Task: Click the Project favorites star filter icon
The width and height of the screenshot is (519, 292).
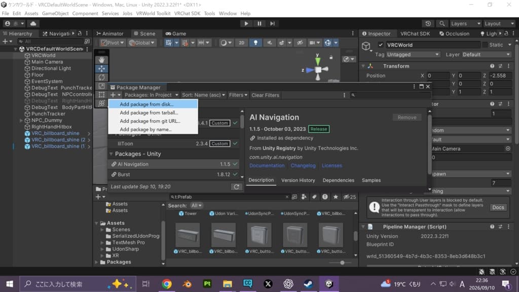Action: point(336,197)
